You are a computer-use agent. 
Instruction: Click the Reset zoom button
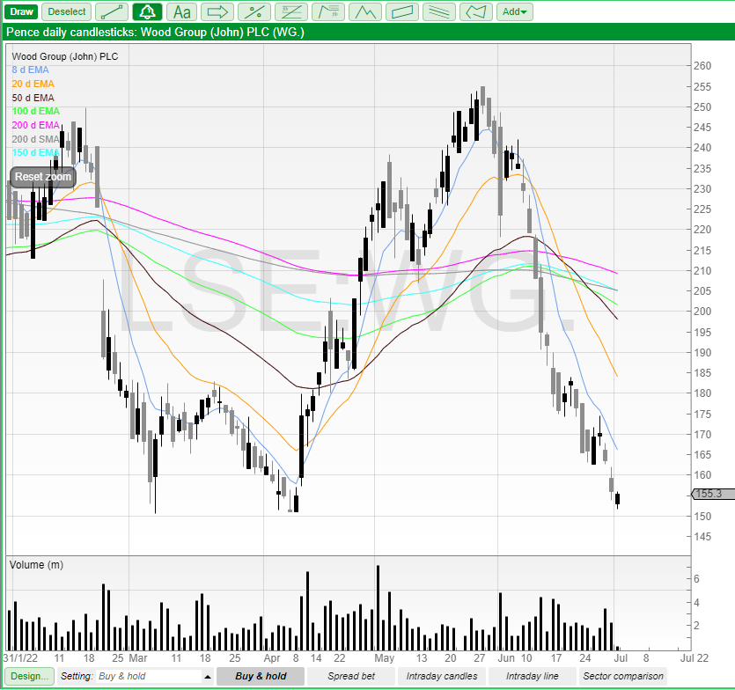click(42, 177)
